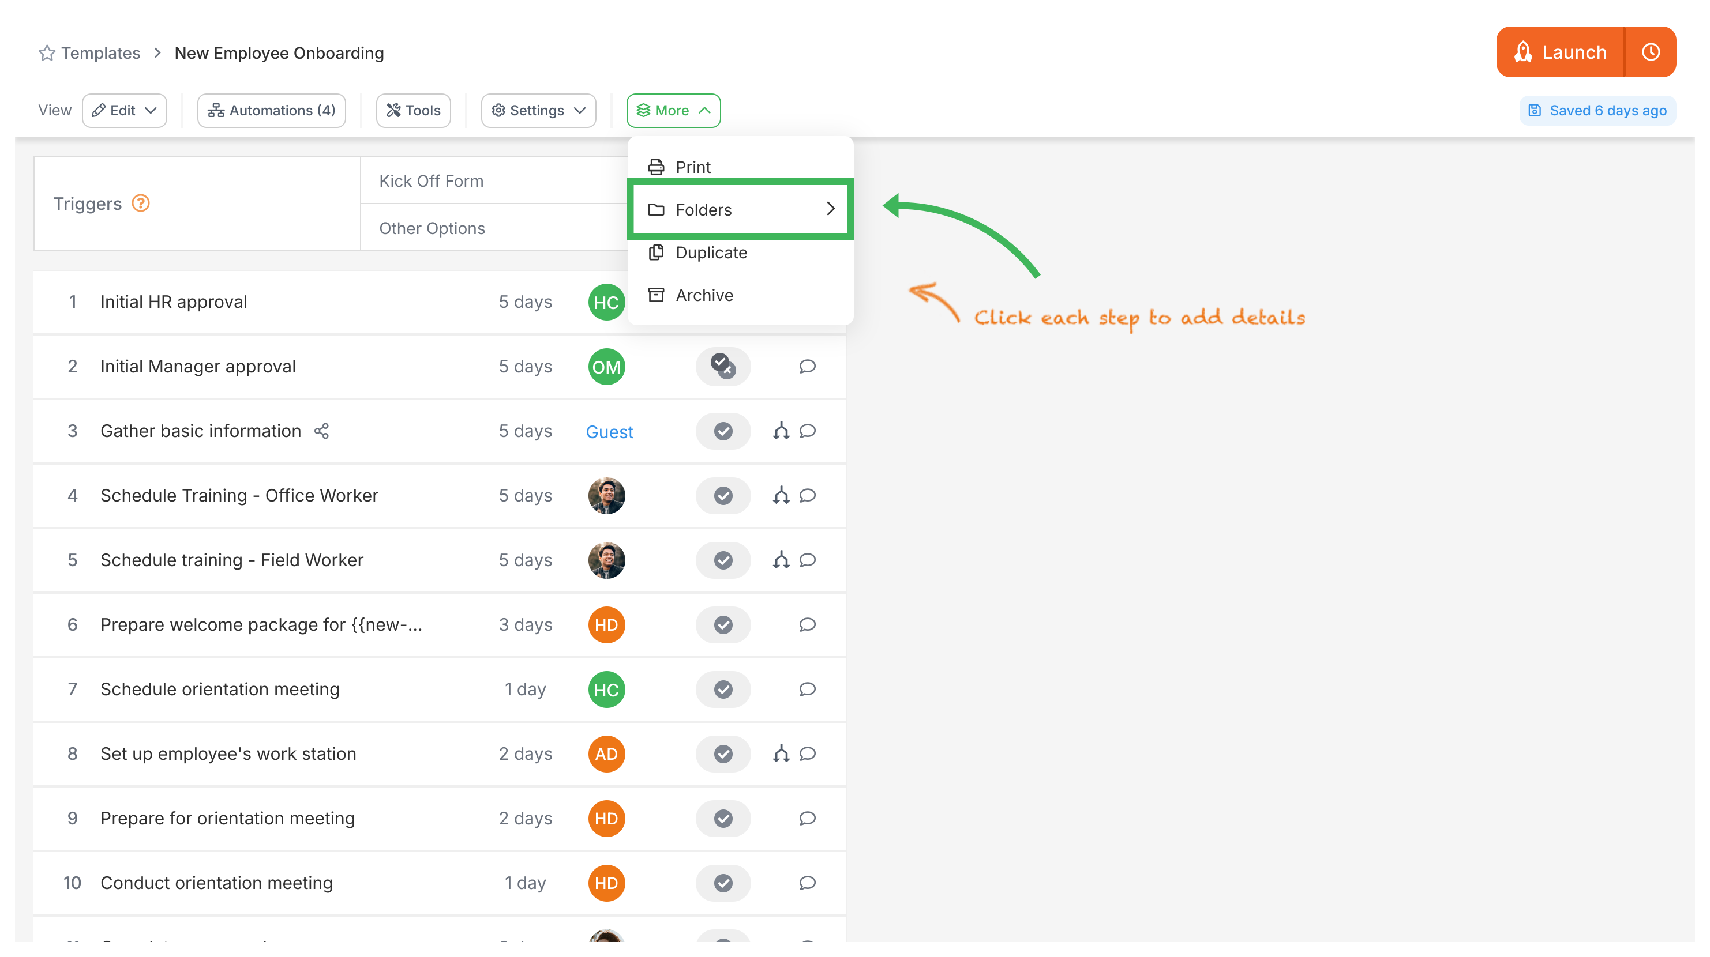
Task: Click the Guest assignee link
Action: click(x=609, y=432)
